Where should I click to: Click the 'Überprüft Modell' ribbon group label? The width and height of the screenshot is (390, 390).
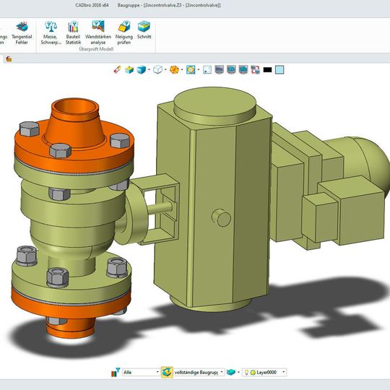pos(96,49)
